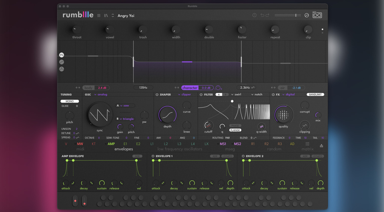Toggle ENVELOPE 1 power button

tap(153, 156)
